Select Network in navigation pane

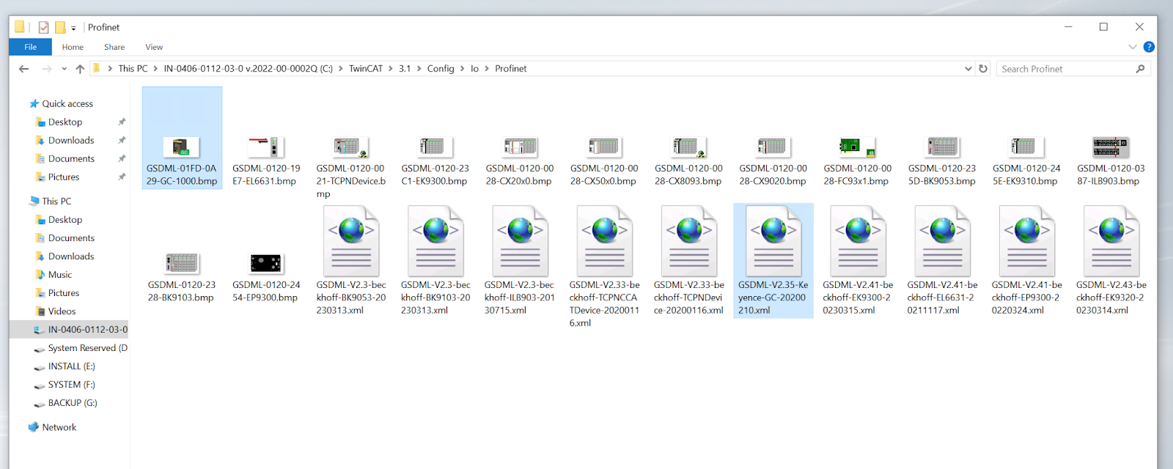(x=59, y=427)
